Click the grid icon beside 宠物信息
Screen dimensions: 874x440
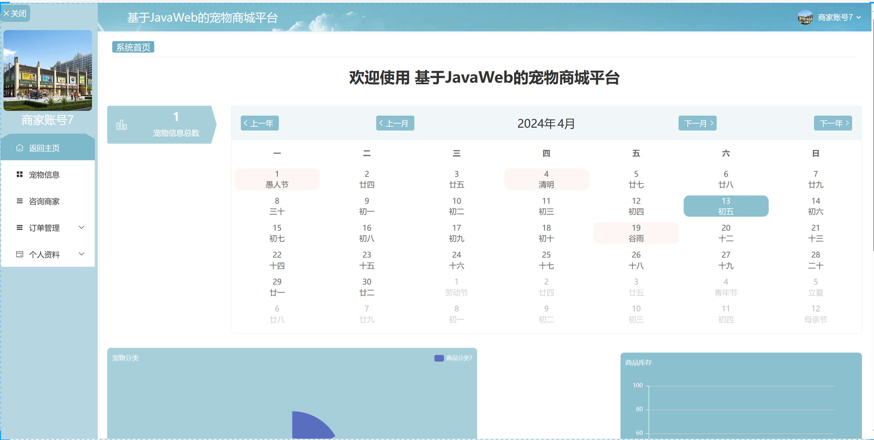coord(20,175)
